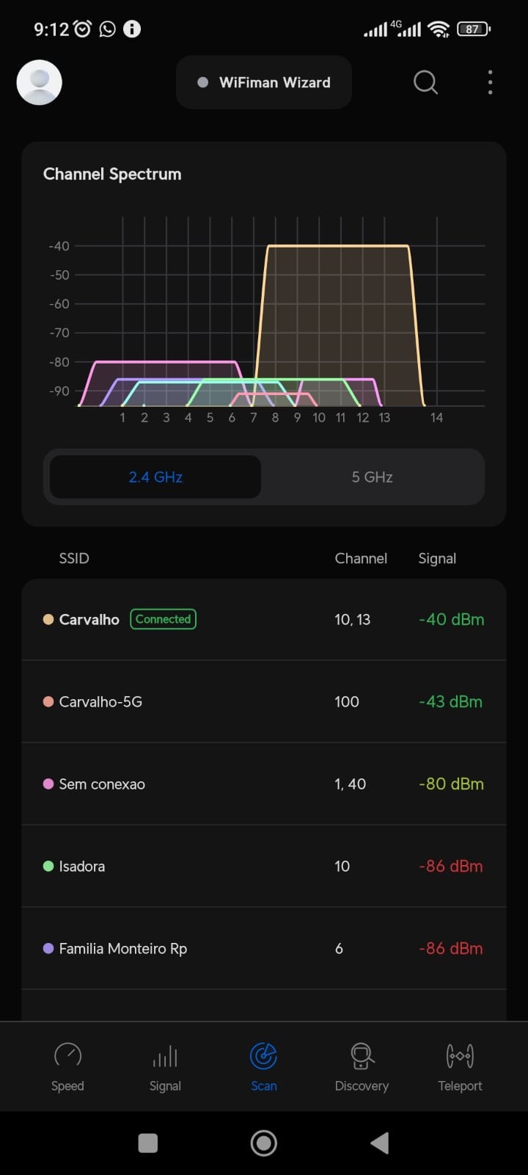This screenshot has height=1175, width=528.
Task: Tap the Isadora green color dot
Action: point(48,867)
